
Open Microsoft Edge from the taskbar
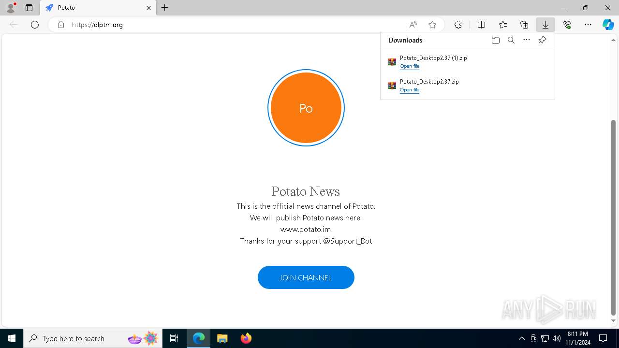199,338
